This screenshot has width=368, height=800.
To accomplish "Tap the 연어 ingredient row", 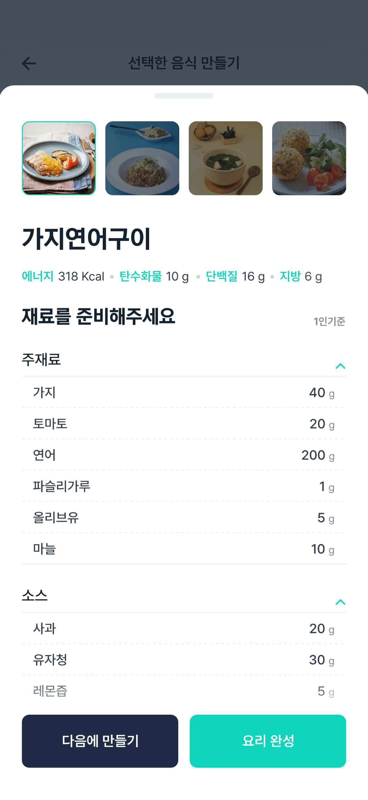I will [x=184, y=455].
